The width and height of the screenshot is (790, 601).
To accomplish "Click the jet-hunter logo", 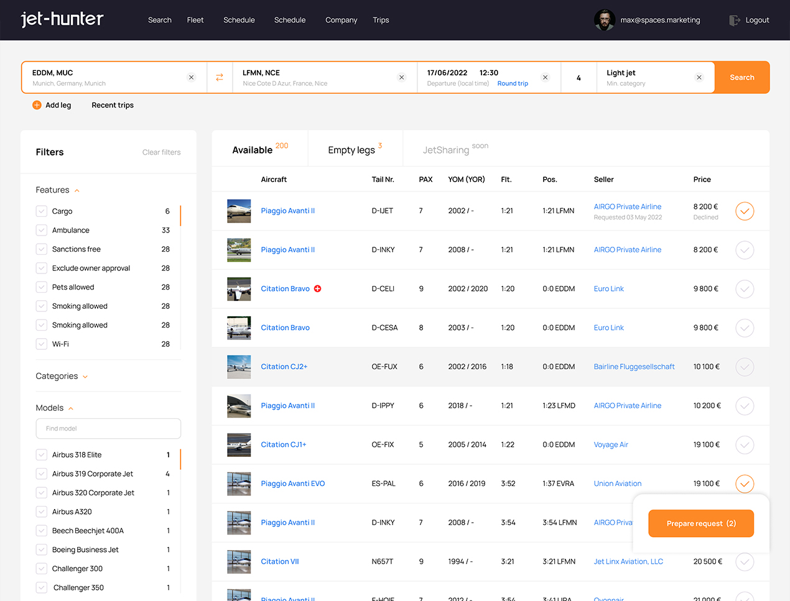I will point(62,19).
